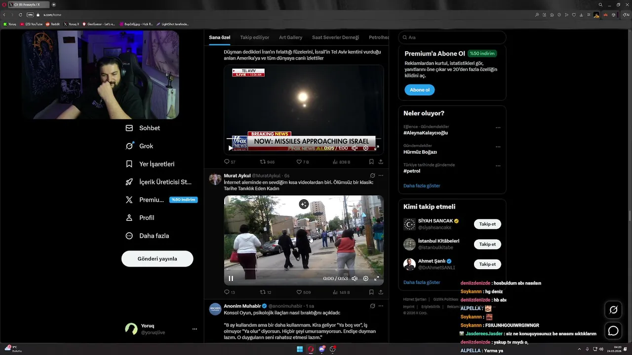
Task: Open a new browser tab
Action: 53,4
